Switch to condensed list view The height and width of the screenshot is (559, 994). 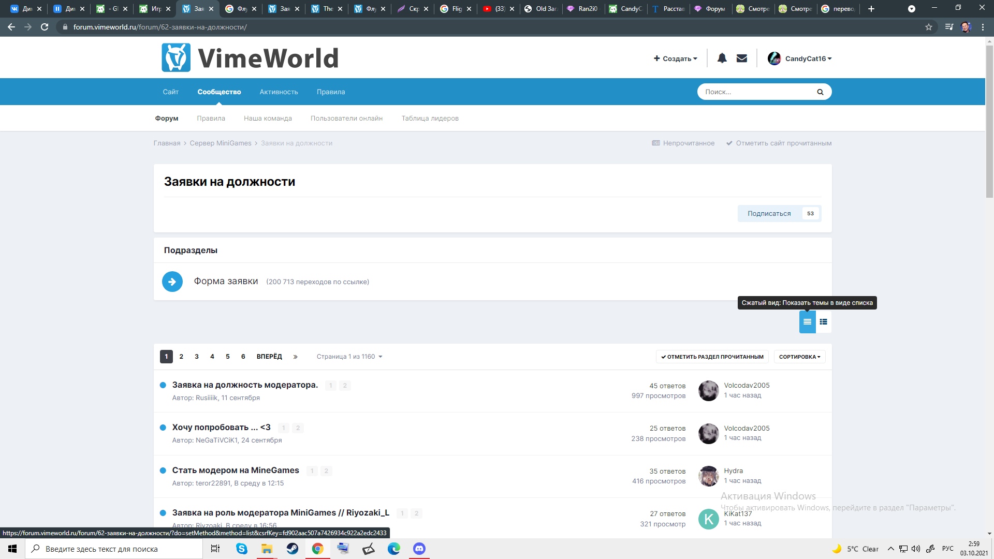click(807, 322)
